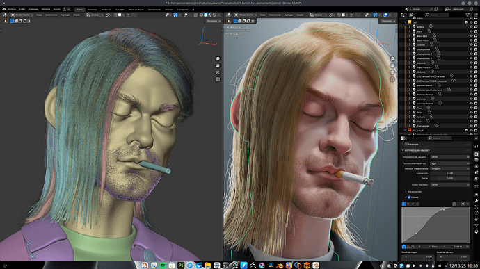Click the lower curve control point

pyautogui.click(x=416, y=234)
